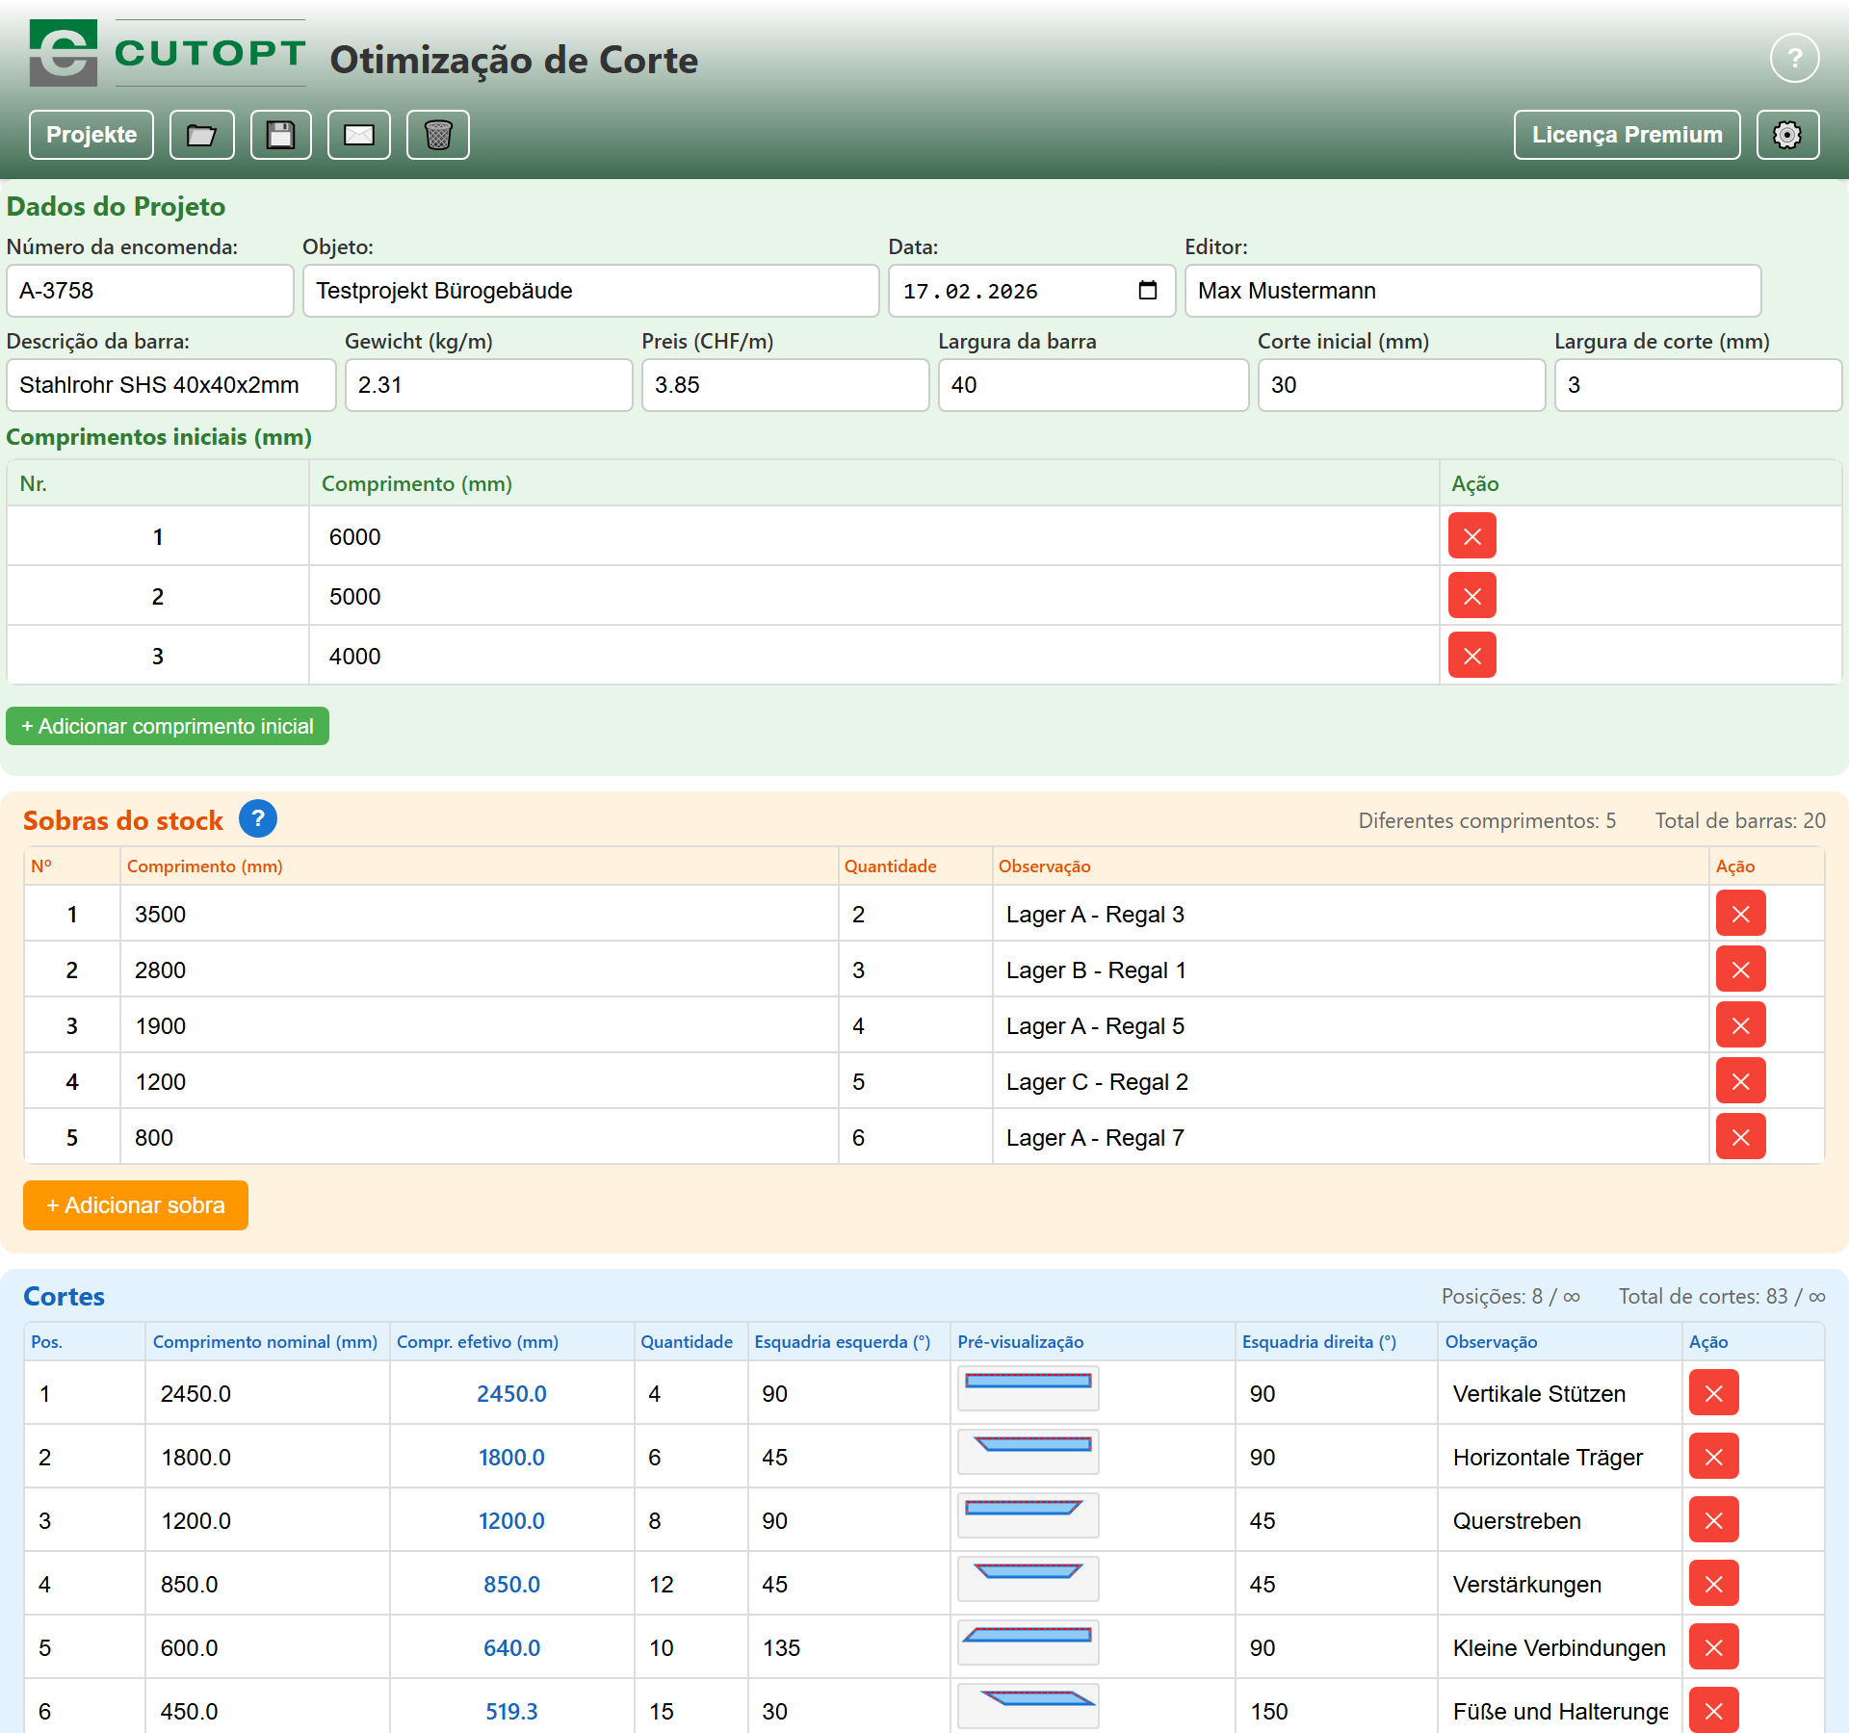This screenshot has width=1849, height=1733.
Task: Edit the Largura da barra field
Action: pos(1093,385)
